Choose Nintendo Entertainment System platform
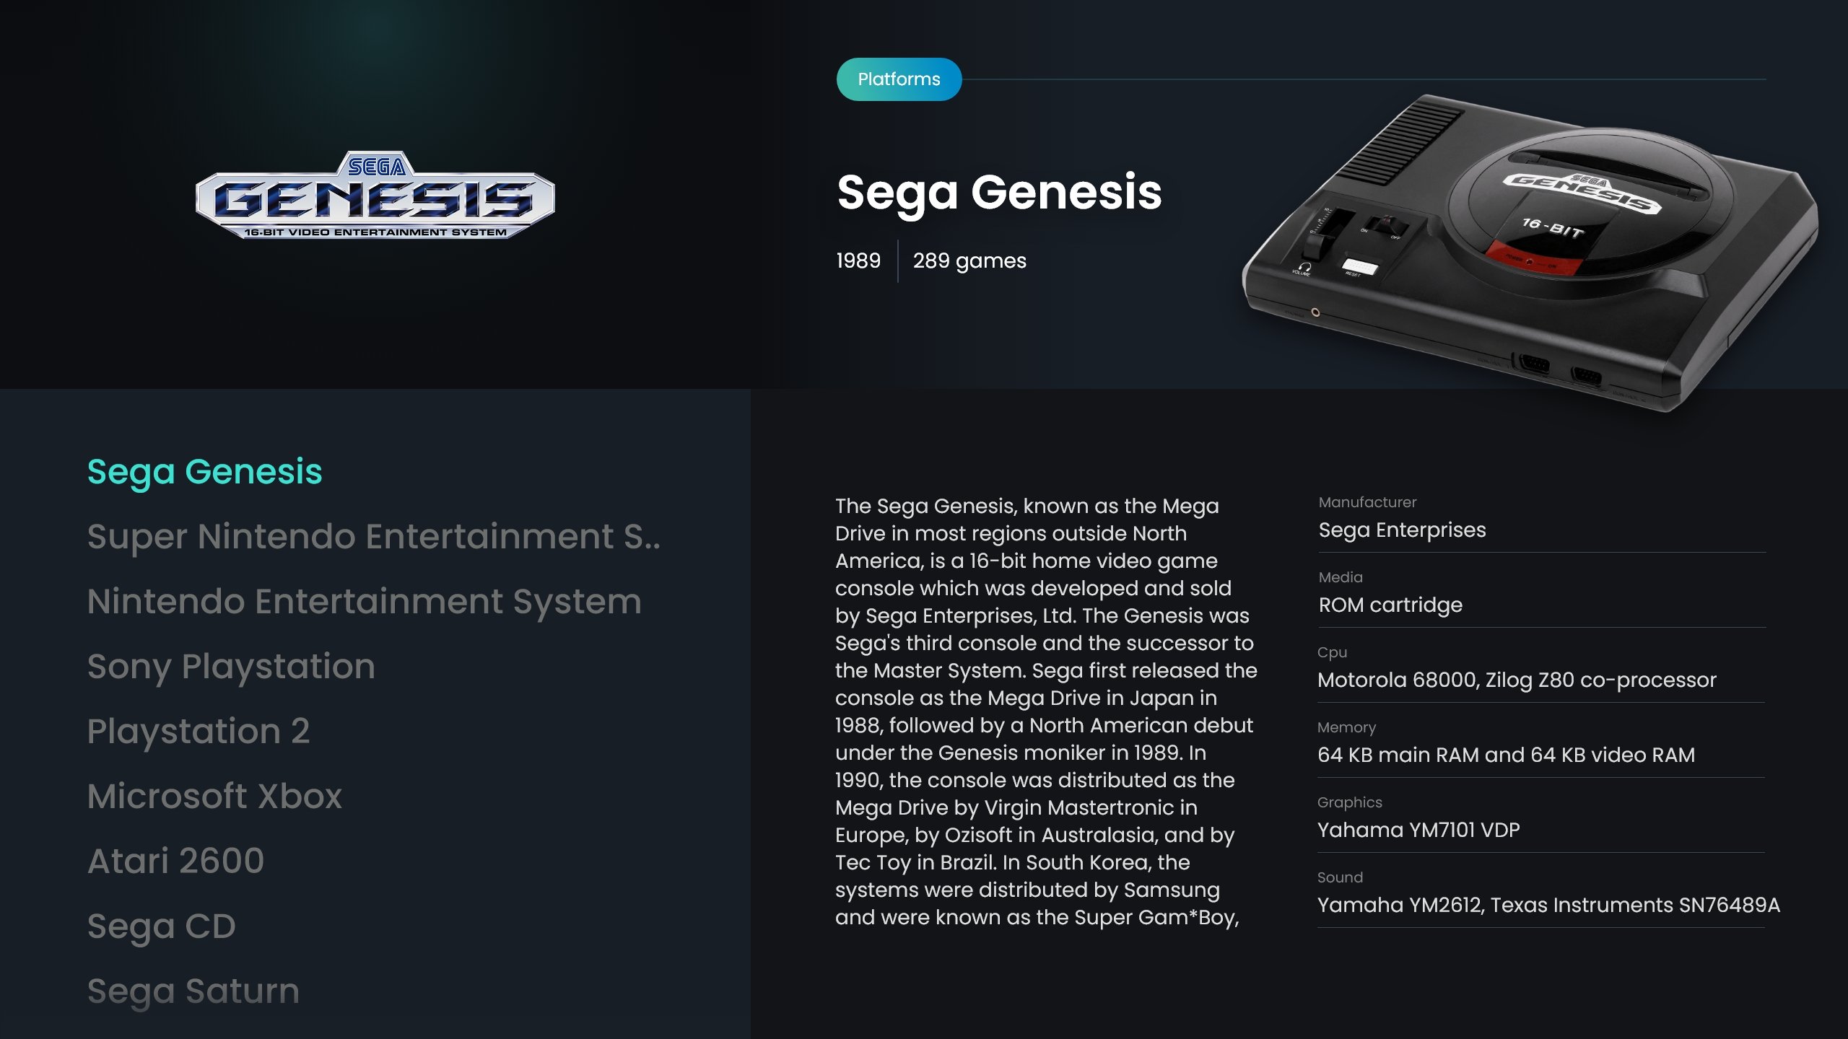1848x1039 pixels. tap(364, 602)
